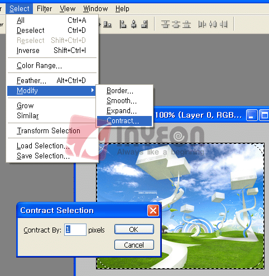Open Color Range from the Select menu
Viewport: 269px width, 276px height.
[x=51, y=65]
